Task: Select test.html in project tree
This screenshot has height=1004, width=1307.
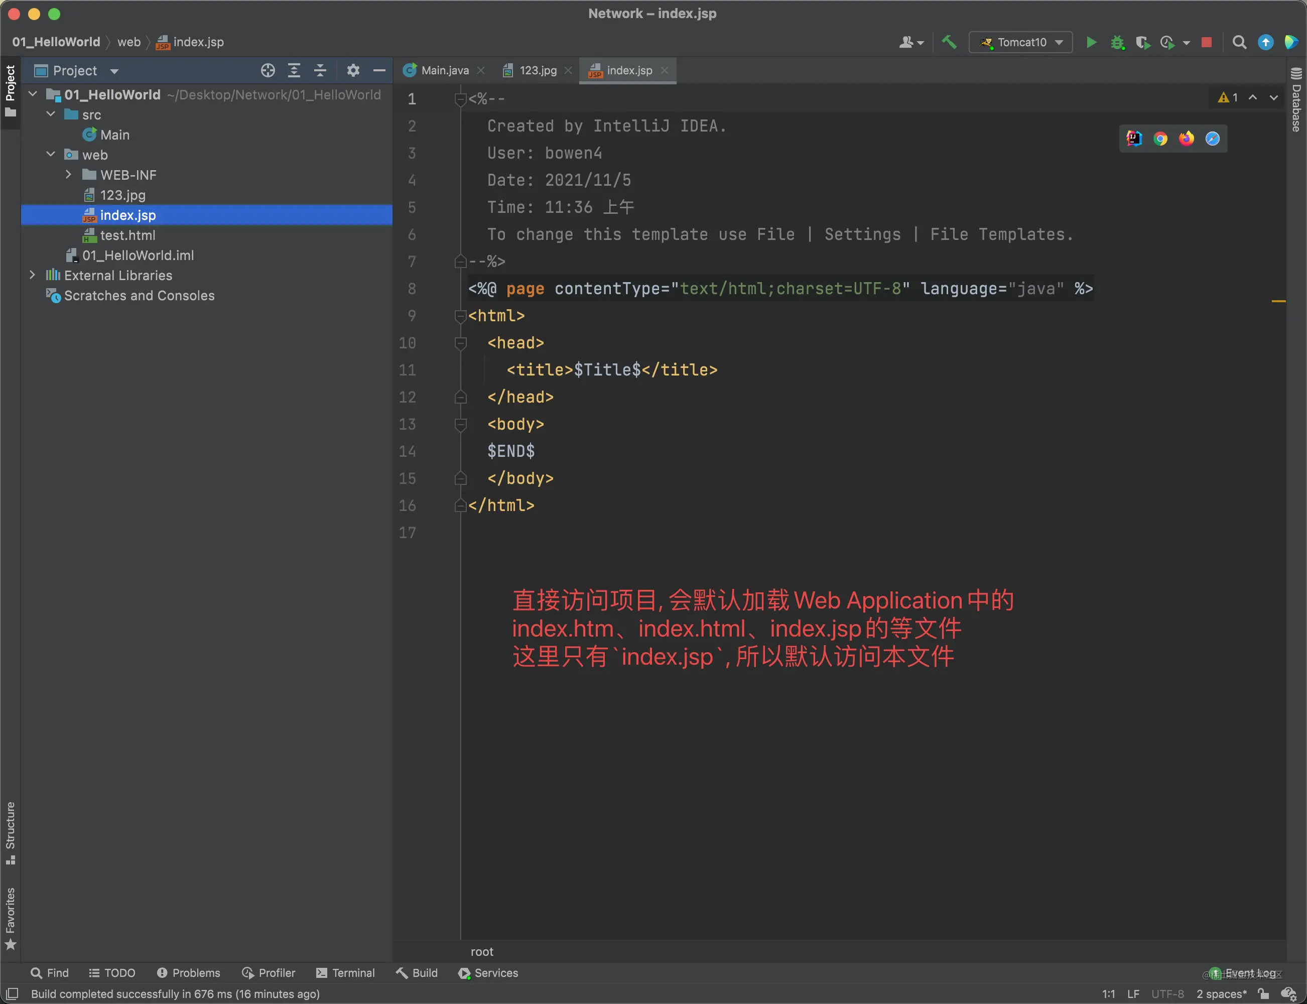Action: 127,235
